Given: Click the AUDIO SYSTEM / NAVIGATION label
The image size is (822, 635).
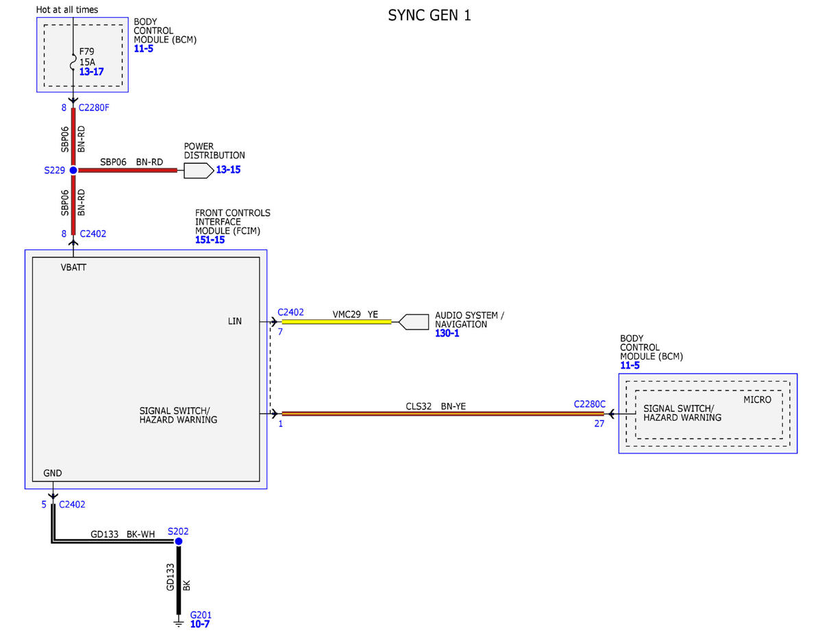Looking at the screenshot, I should click(x=469, y=320).
